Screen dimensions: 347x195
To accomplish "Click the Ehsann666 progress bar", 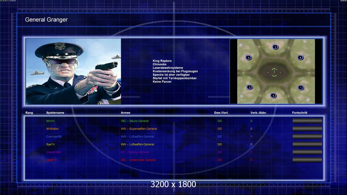I will coord(307,152).
